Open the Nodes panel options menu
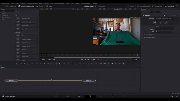Screen dimensions: 180x101 point(139,67)
